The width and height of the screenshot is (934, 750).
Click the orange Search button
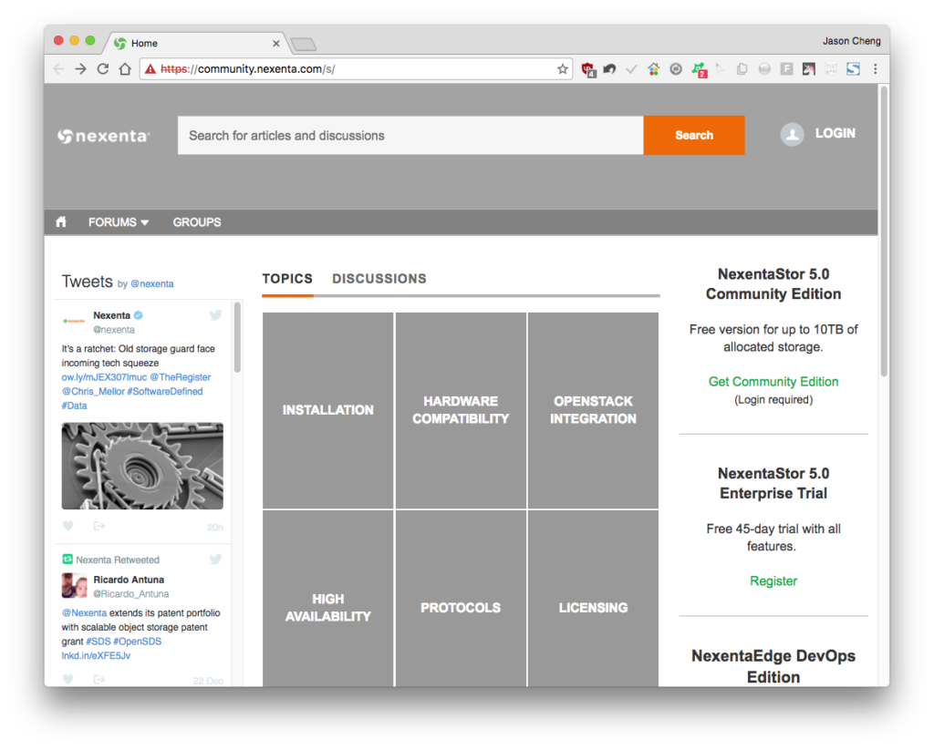click(x=694, y=135)
